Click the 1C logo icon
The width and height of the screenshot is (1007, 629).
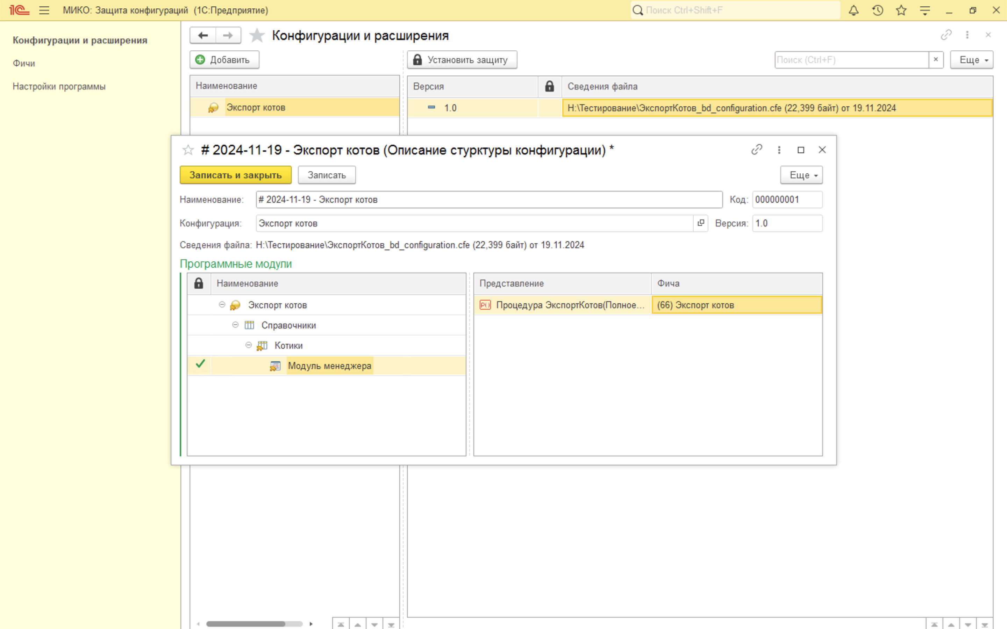(x=19, y=10)
